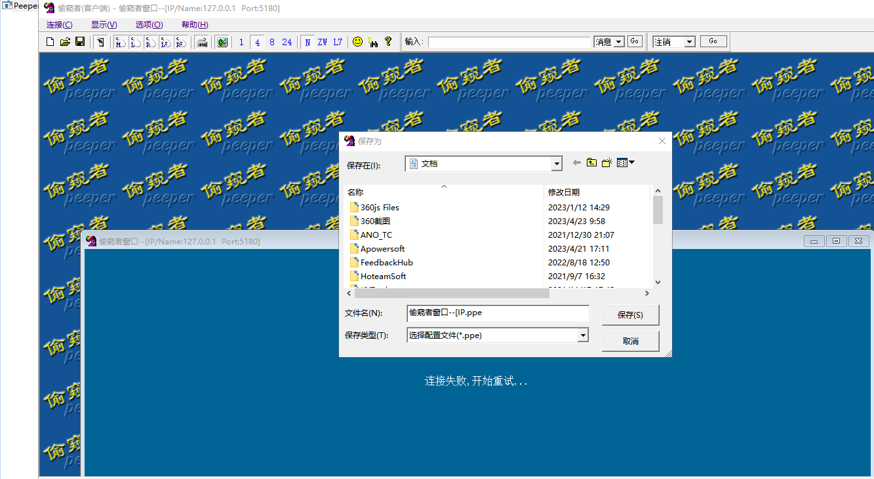Click the floppy disk Save toolbar icon

click(x=80, y=42)
